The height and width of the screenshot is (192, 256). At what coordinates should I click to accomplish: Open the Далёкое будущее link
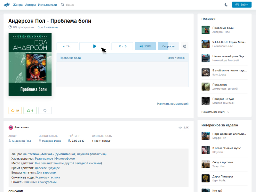point(47,168)
